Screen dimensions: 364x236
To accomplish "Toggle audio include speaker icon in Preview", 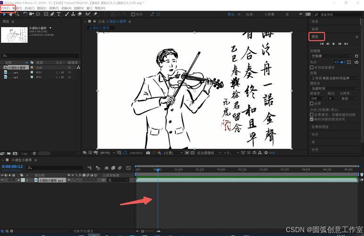I will click(343, 62).
